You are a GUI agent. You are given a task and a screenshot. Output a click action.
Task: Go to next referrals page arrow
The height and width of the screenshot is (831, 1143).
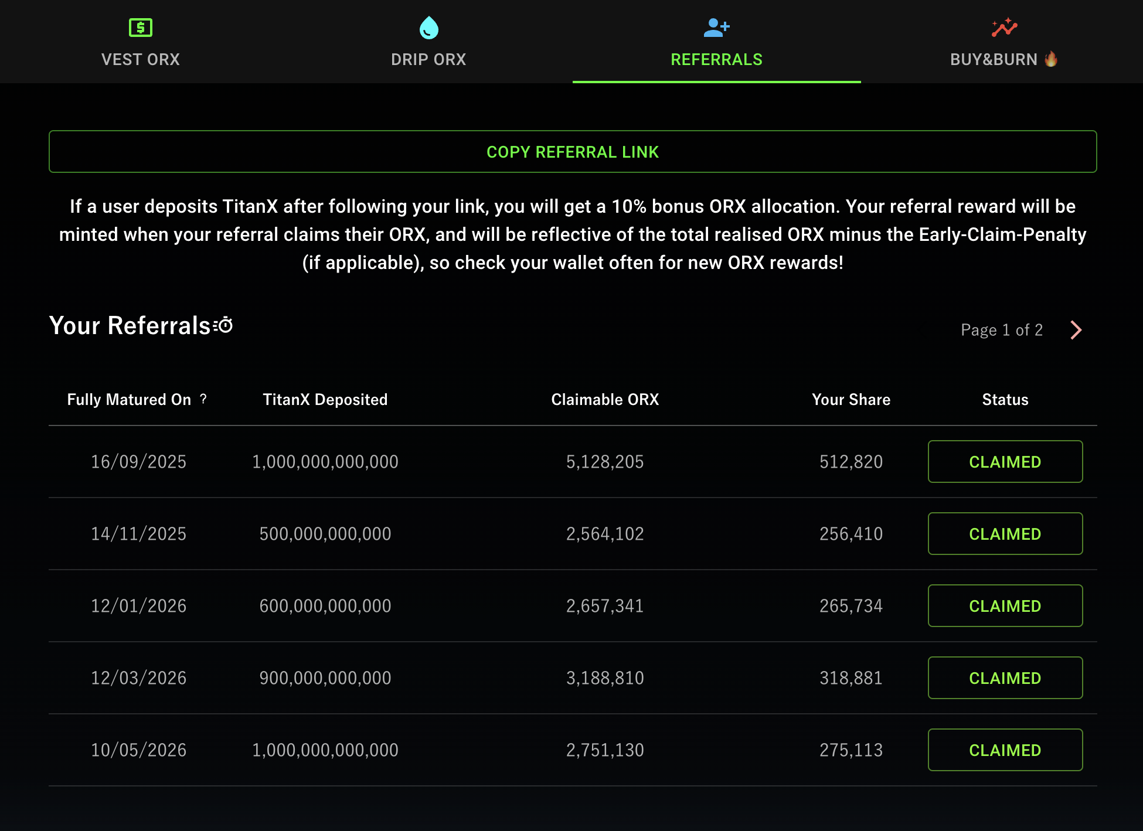coord(1076,330)
